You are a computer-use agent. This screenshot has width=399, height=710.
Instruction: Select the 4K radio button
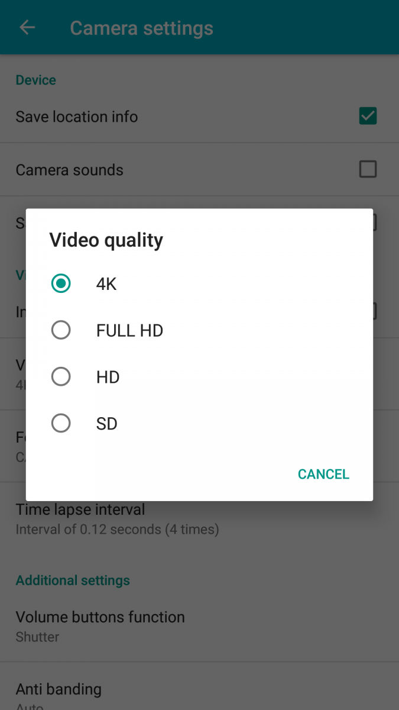61,283
